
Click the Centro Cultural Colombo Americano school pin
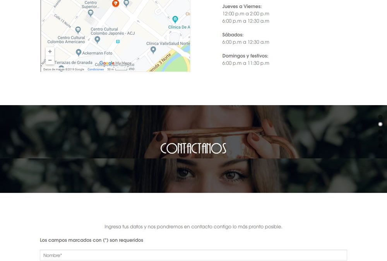click(x=78, y=30)
